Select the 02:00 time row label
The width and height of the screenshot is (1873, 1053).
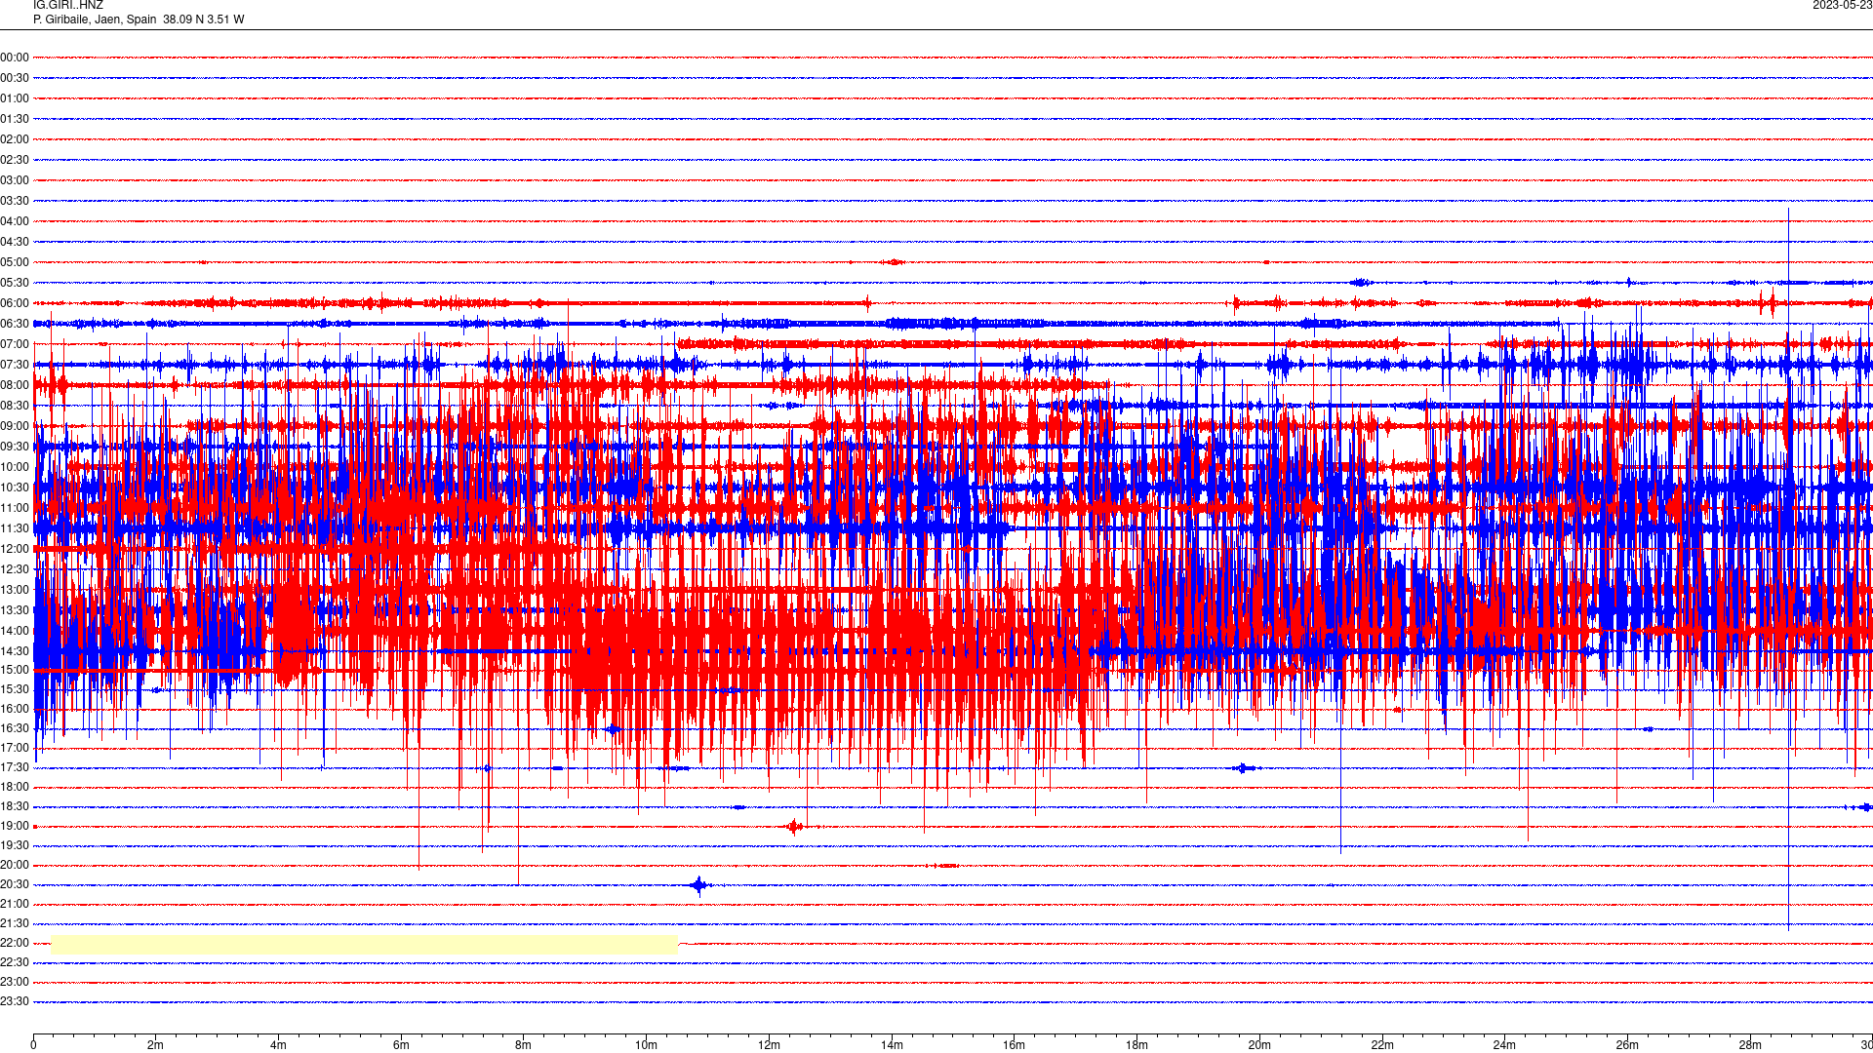point(15,139)
